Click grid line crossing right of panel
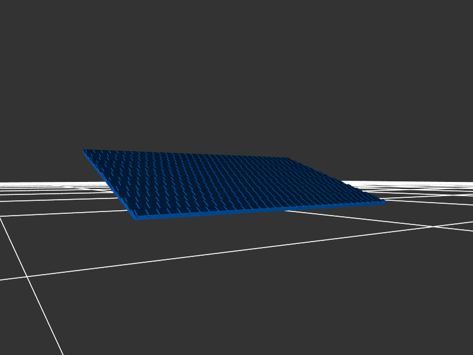Image resolution: width=473 pixels, height=355 pixels. pyautogui.click(x=435, y=226)
